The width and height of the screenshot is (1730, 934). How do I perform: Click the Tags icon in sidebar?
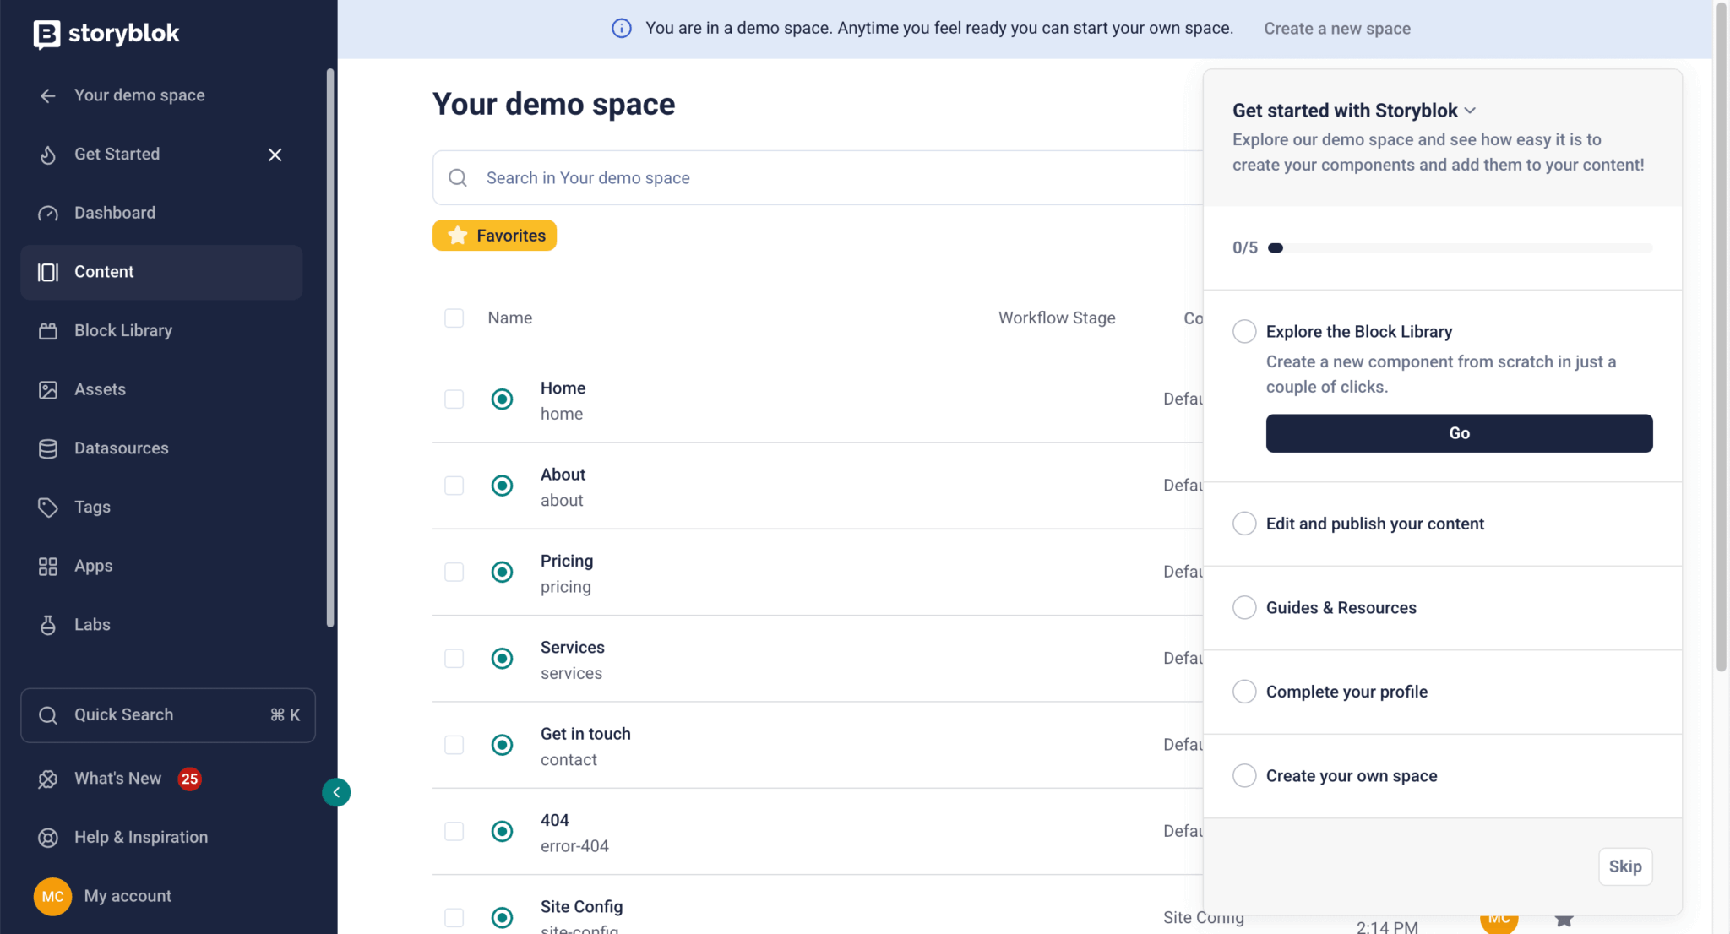coord(48,508)
